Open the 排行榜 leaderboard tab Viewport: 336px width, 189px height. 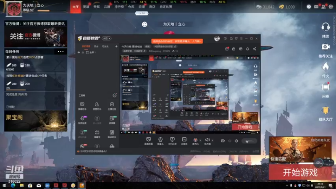(119, 7)
